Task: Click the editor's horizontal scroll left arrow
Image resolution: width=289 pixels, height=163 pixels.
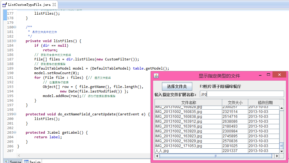Action: (19, 155)
